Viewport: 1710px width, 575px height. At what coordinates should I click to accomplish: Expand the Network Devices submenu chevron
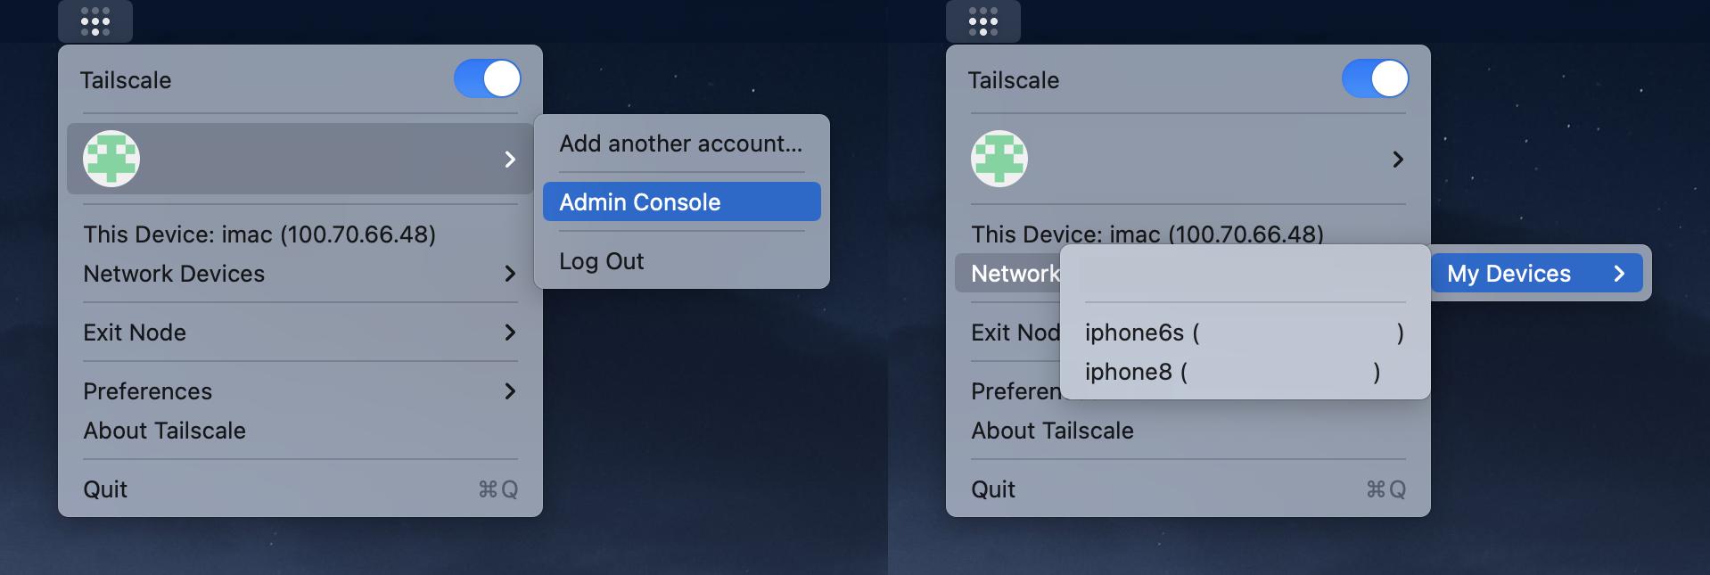click(510, 274)
